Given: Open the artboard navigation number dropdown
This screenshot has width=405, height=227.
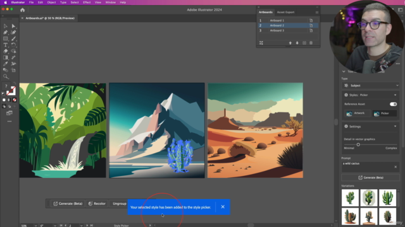Looking at the screenshot, I should (x=81, y=226).
